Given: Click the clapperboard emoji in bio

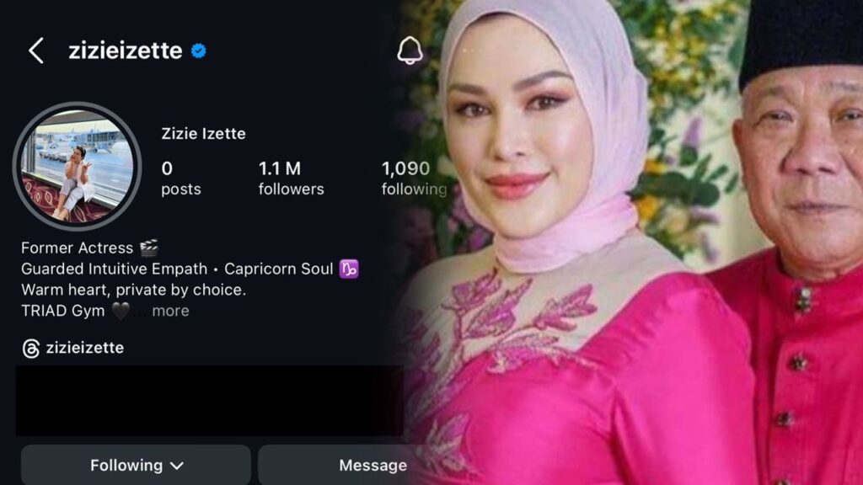Looking at the screenshot, I should click(148, 248).
